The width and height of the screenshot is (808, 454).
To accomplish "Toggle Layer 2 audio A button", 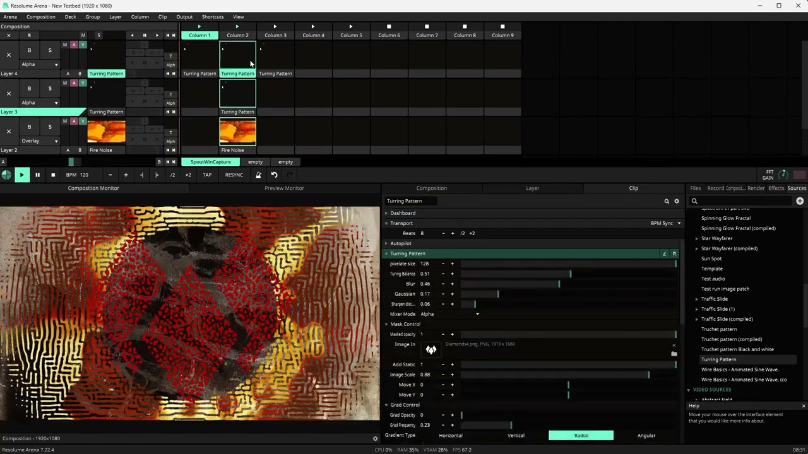I will pyautogui.click(x=74, y=121).
